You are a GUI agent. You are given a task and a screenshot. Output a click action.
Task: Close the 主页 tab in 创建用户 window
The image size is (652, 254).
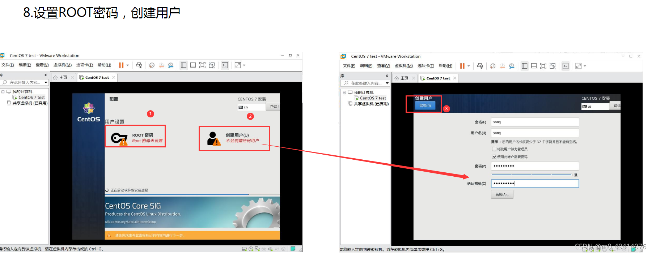(x=414, y=78)
